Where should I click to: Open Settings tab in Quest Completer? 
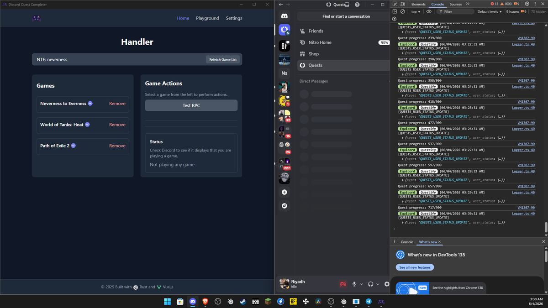(x=234, y=18)
